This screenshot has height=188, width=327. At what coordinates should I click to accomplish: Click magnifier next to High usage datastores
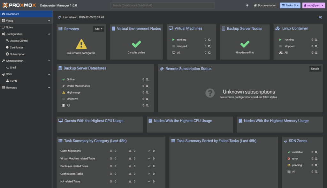click(147, 93)
